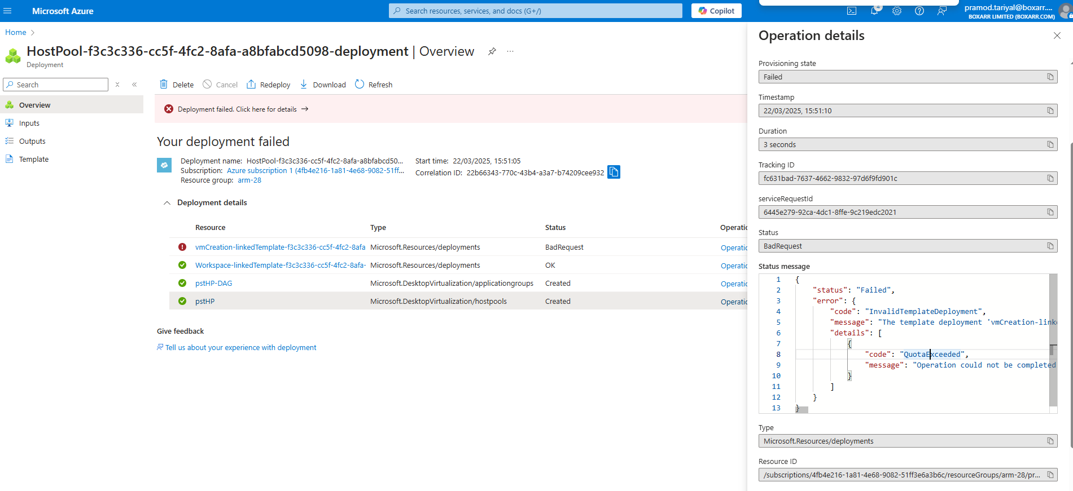Click the QuotaExceeded code in status message

(932, 354)
